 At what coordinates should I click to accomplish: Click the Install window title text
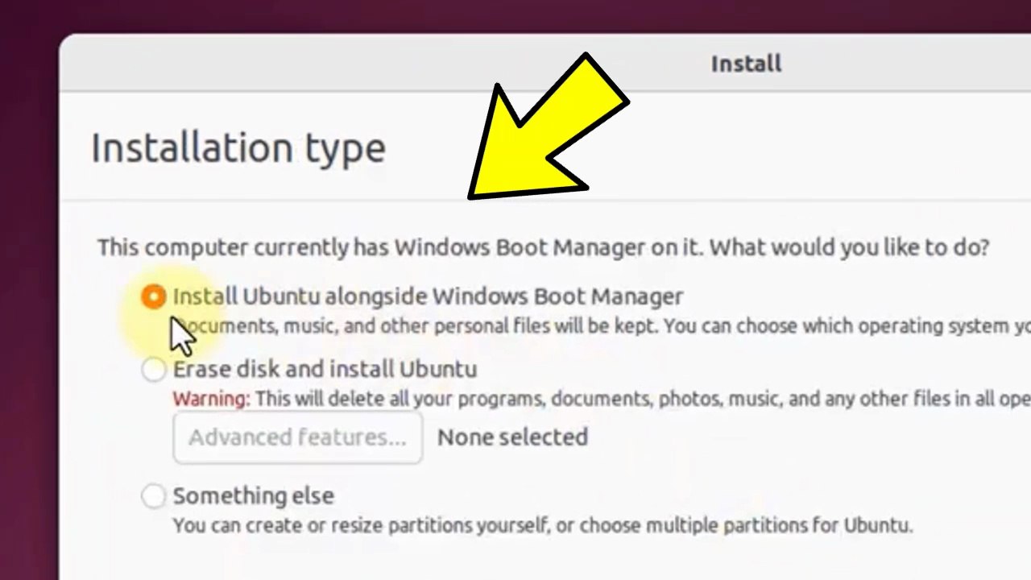pyautogui.click(x=746, y=64)
